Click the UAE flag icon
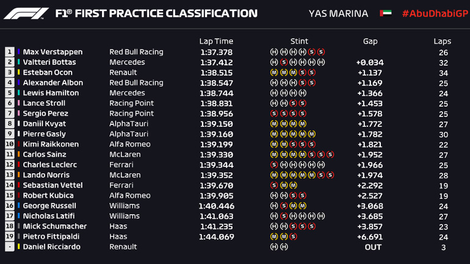Image resolution: width=470 pixels, height=264 pixels. [x=385, y=13]
